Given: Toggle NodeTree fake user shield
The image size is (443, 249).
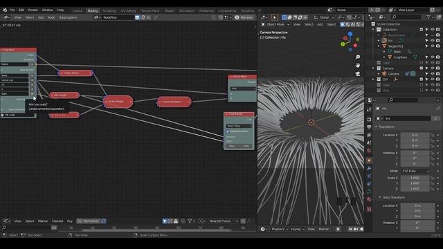Looking at the screenshot, I should pos(137,17).
